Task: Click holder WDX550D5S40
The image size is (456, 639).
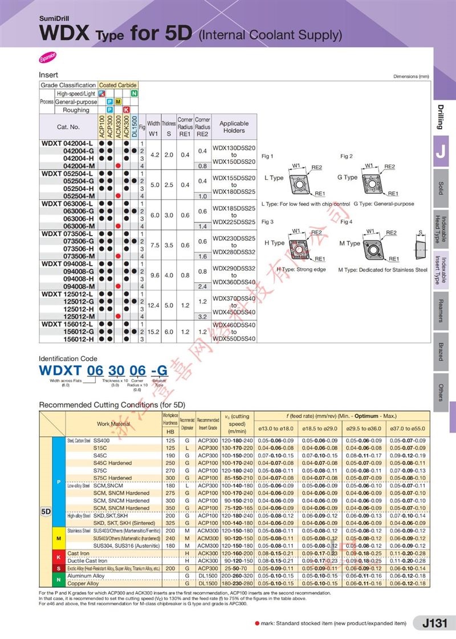Action: 234,339
